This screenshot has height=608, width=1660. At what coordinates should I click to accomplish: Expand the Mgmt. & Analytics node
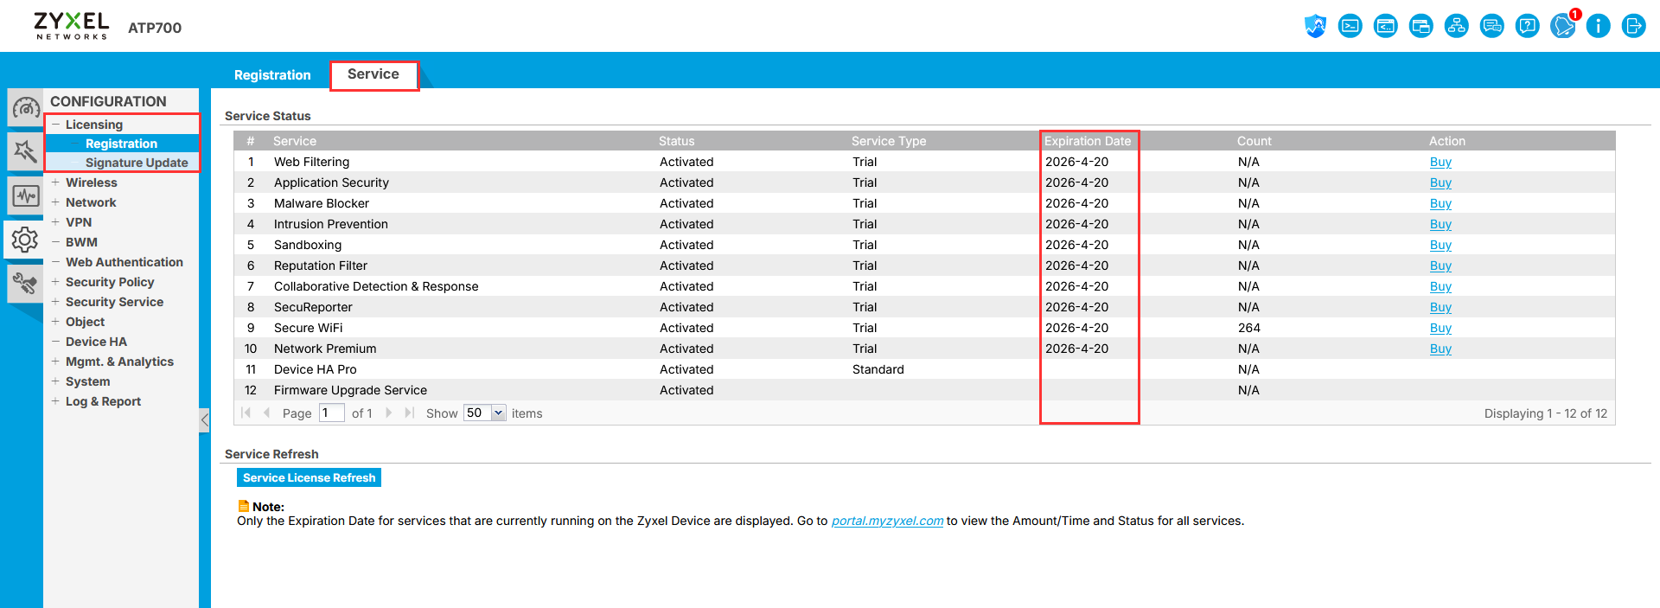[55, 362]
